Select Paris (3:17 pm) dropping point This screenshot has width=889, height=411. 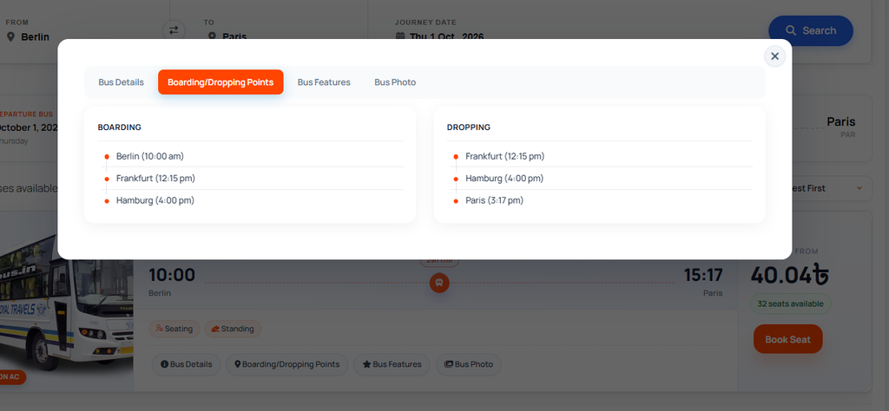pyautogui.click(x=494, y=200)
